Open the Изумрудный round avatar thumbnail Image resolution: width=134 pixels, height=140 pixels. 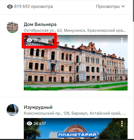[12, 110]
